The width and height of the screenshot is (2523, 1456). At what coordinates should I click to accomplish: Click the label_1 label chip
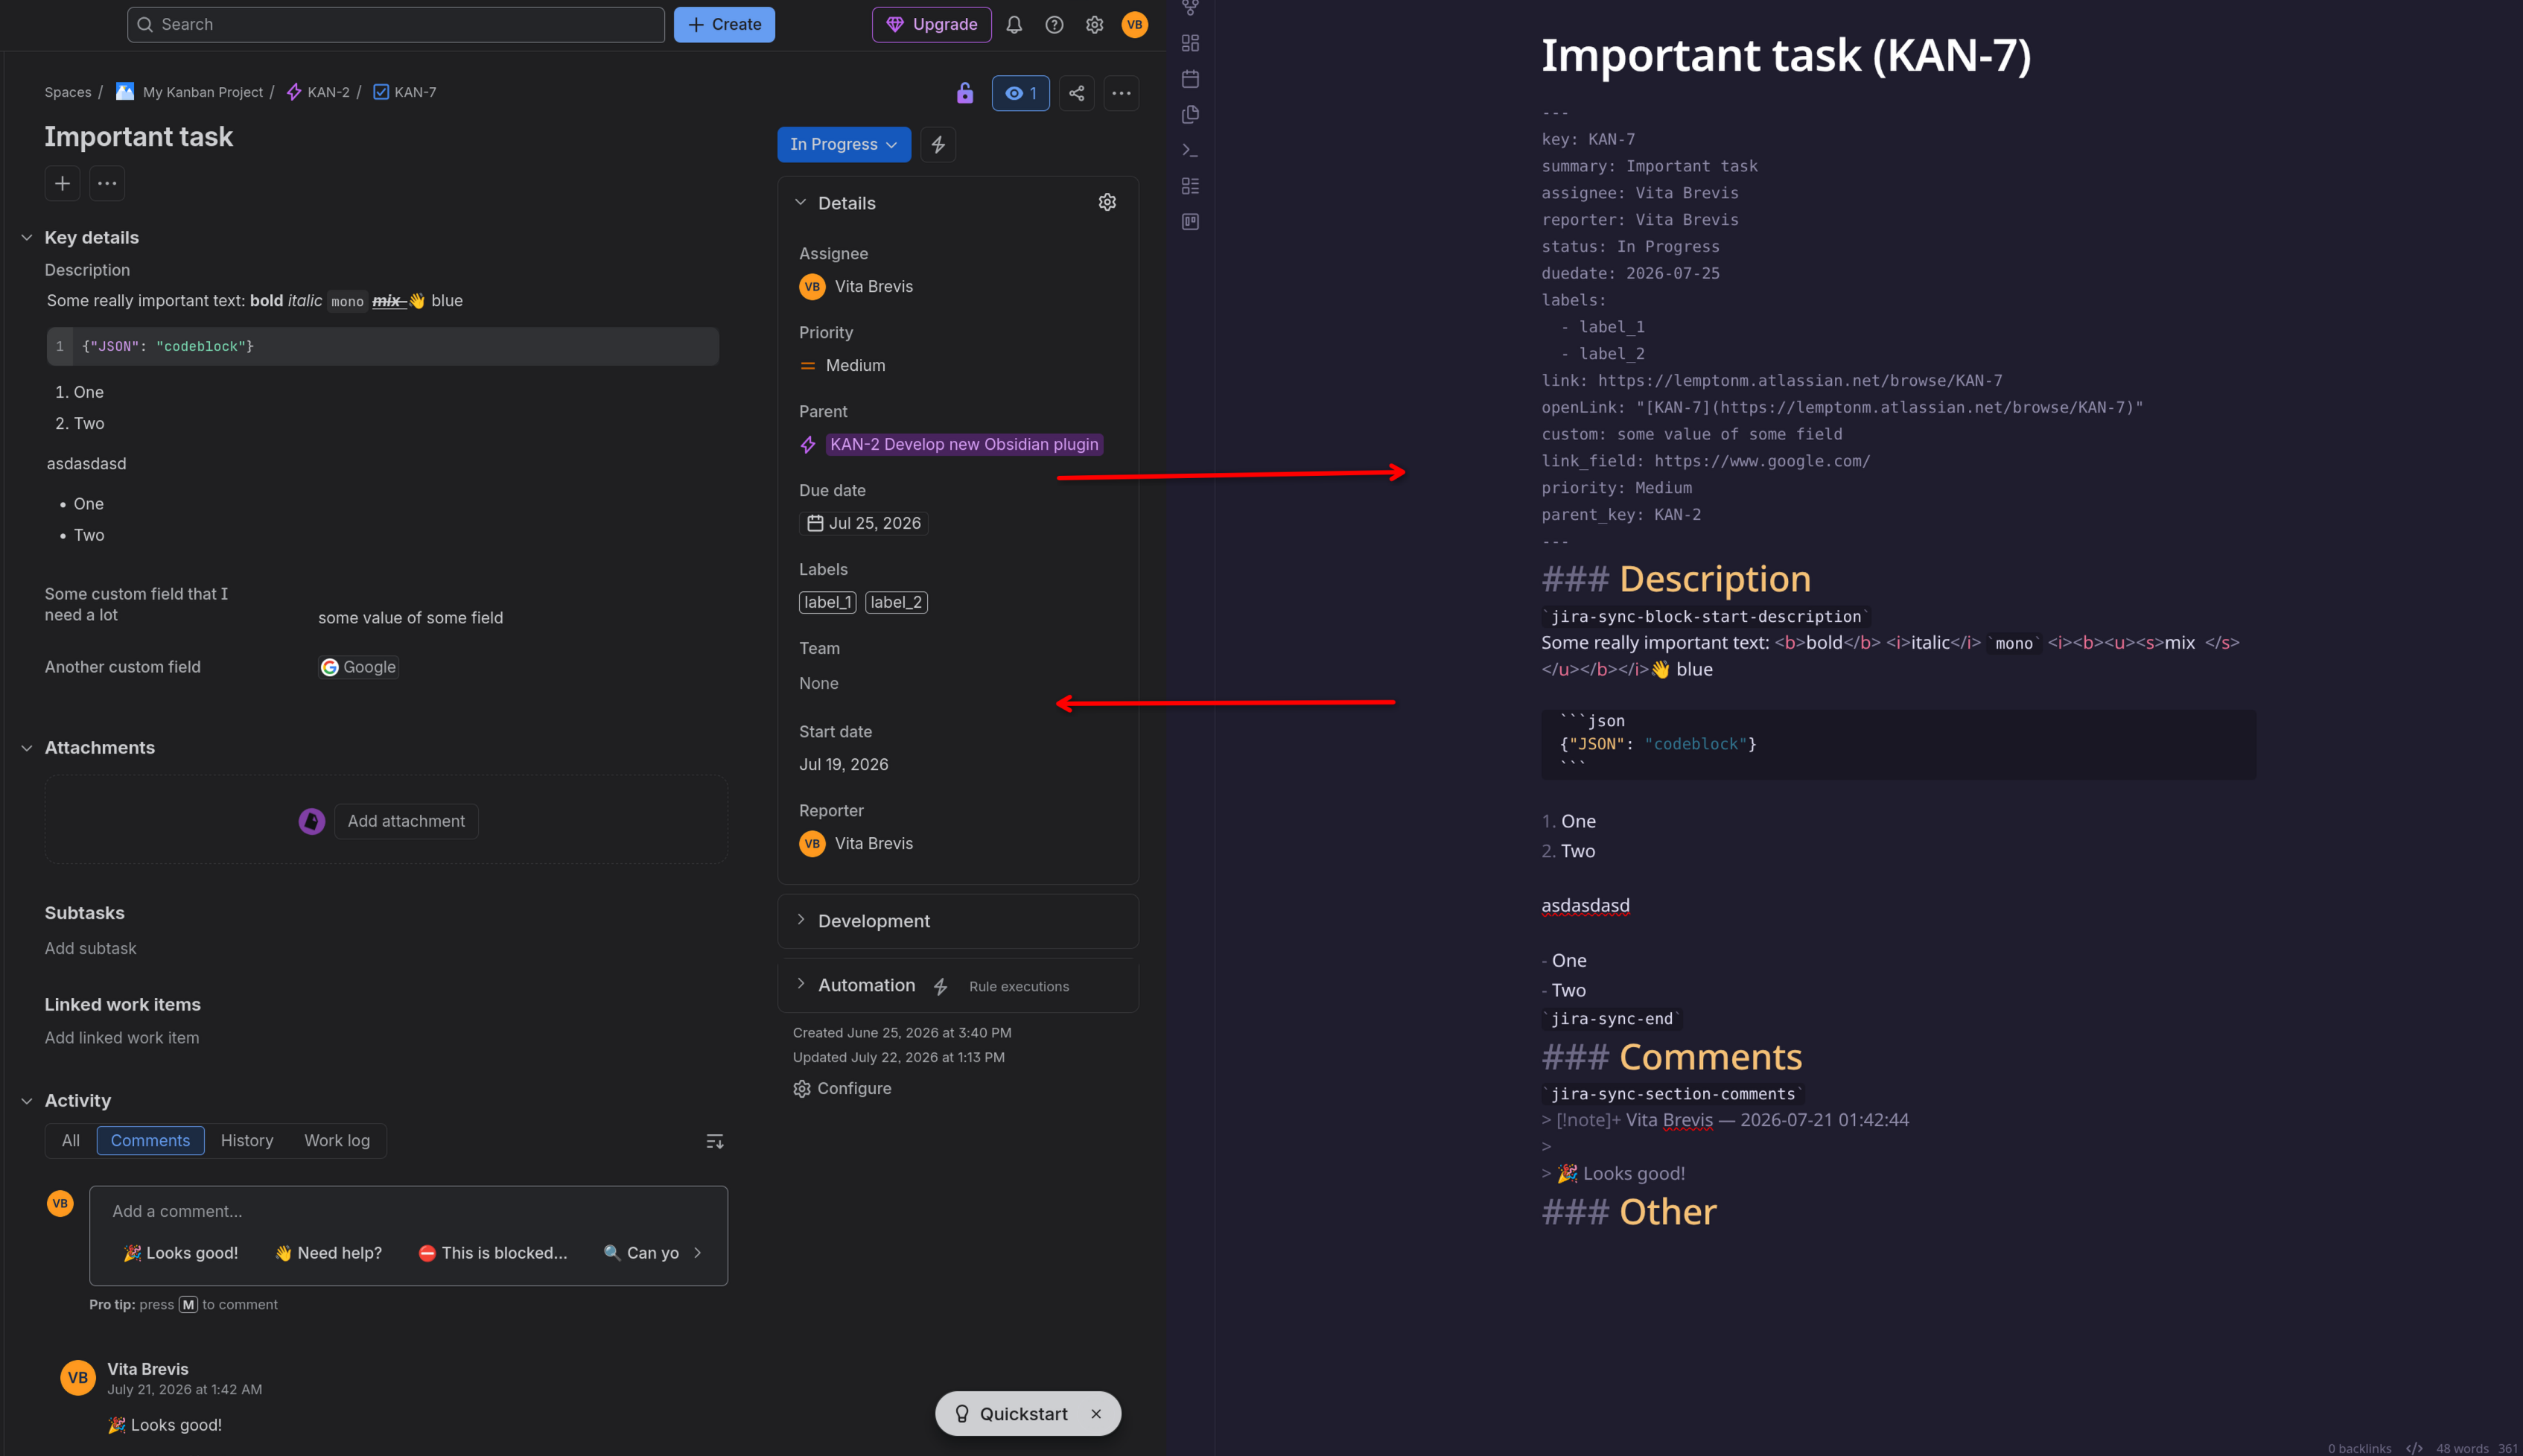click(827, 602)
